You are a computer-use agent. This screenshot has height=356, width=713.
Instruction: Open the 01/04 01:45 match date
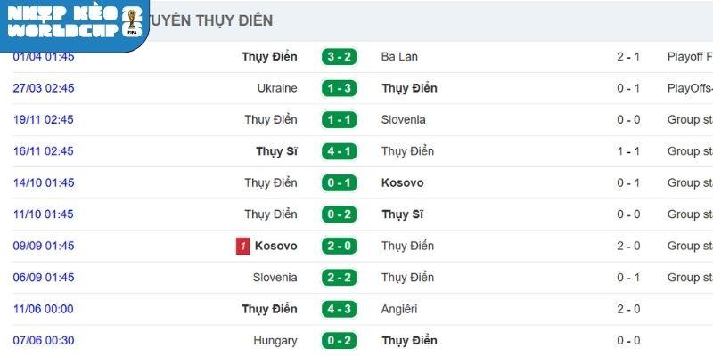pos(44,57)
